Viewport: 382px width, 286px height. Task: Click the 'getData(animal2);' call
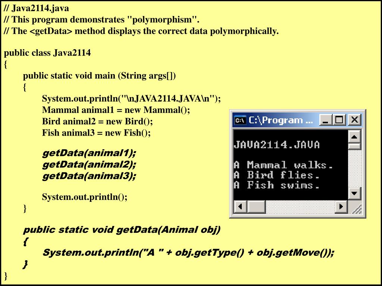click(89, 165)
